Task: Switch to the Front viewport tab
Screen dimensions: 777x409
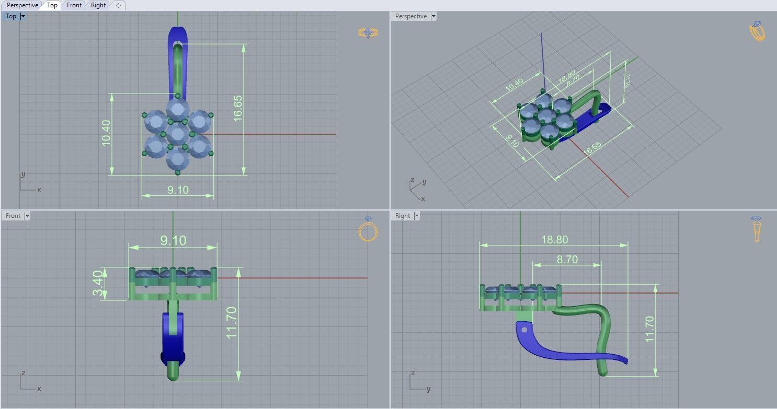Action: tap(74, 5)
